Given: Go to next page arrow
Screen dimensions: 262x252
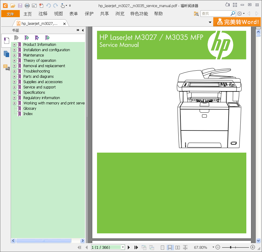Looking at the screenshot, I should click(x=129, y=247).
